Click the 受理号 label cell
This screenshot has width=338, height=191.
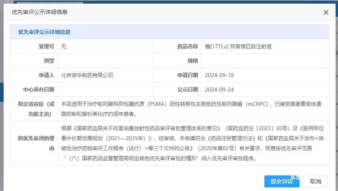[x=34, y=46]
